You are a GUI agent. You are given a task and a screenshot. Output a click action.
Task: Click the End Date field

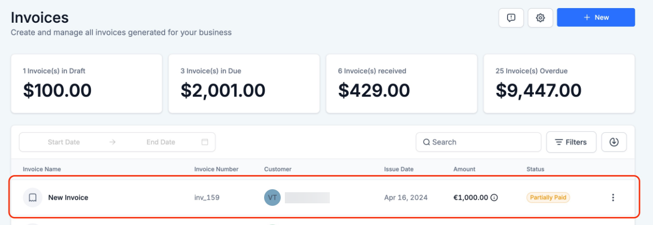coord(161,142)
